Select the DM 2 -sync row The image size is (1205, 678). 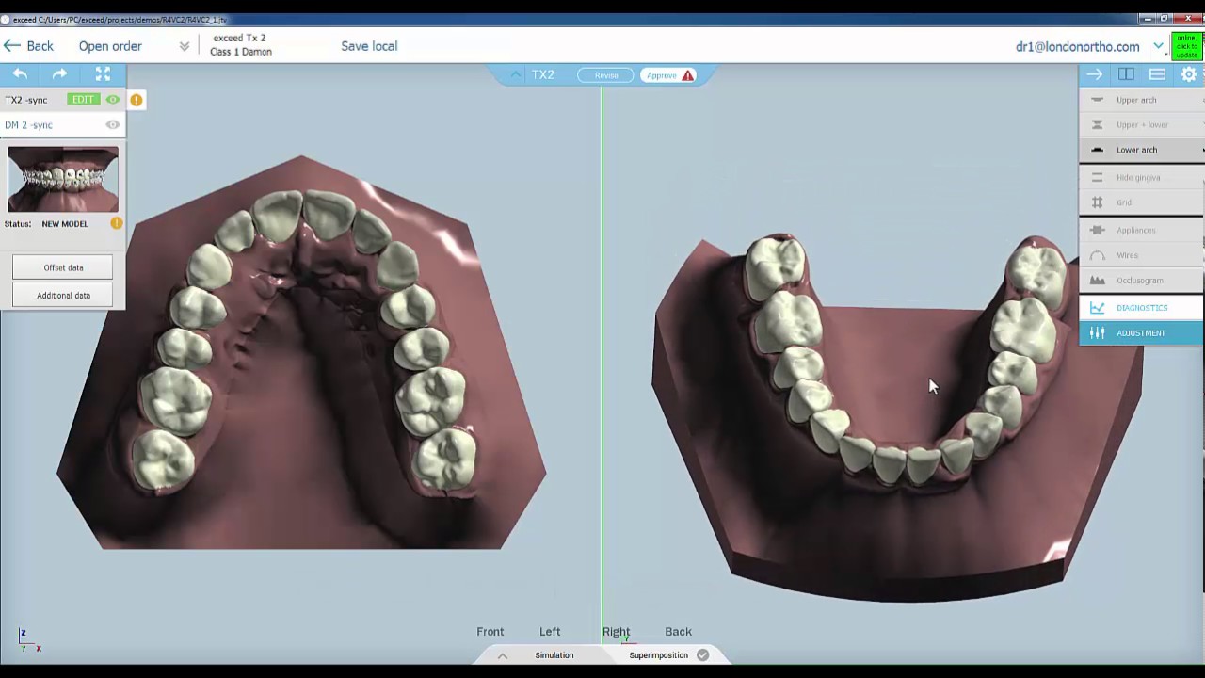point(62,124)
